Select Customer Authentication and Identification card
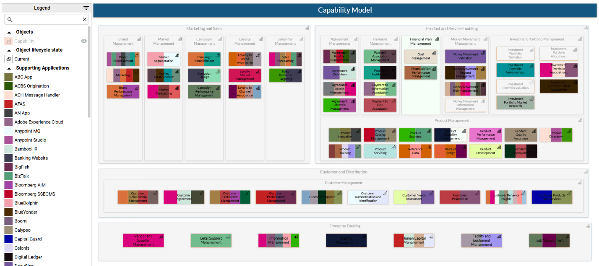Viewport: 599px width, 266px height. 368,197
